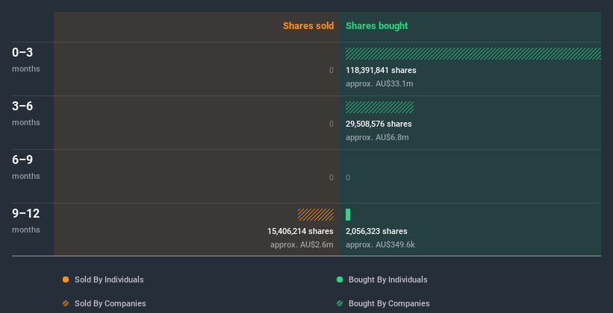This screenshot has height=313, width=613.
Task: Click the approx. AU$33.1m amount
Action: 379,83
